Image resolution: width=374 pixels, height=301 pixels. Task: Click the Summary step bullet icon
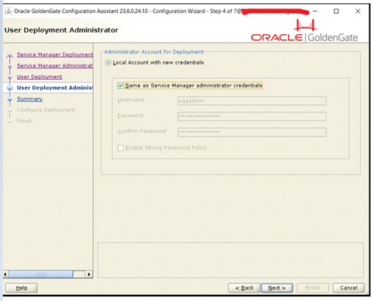tap(10, 99)
